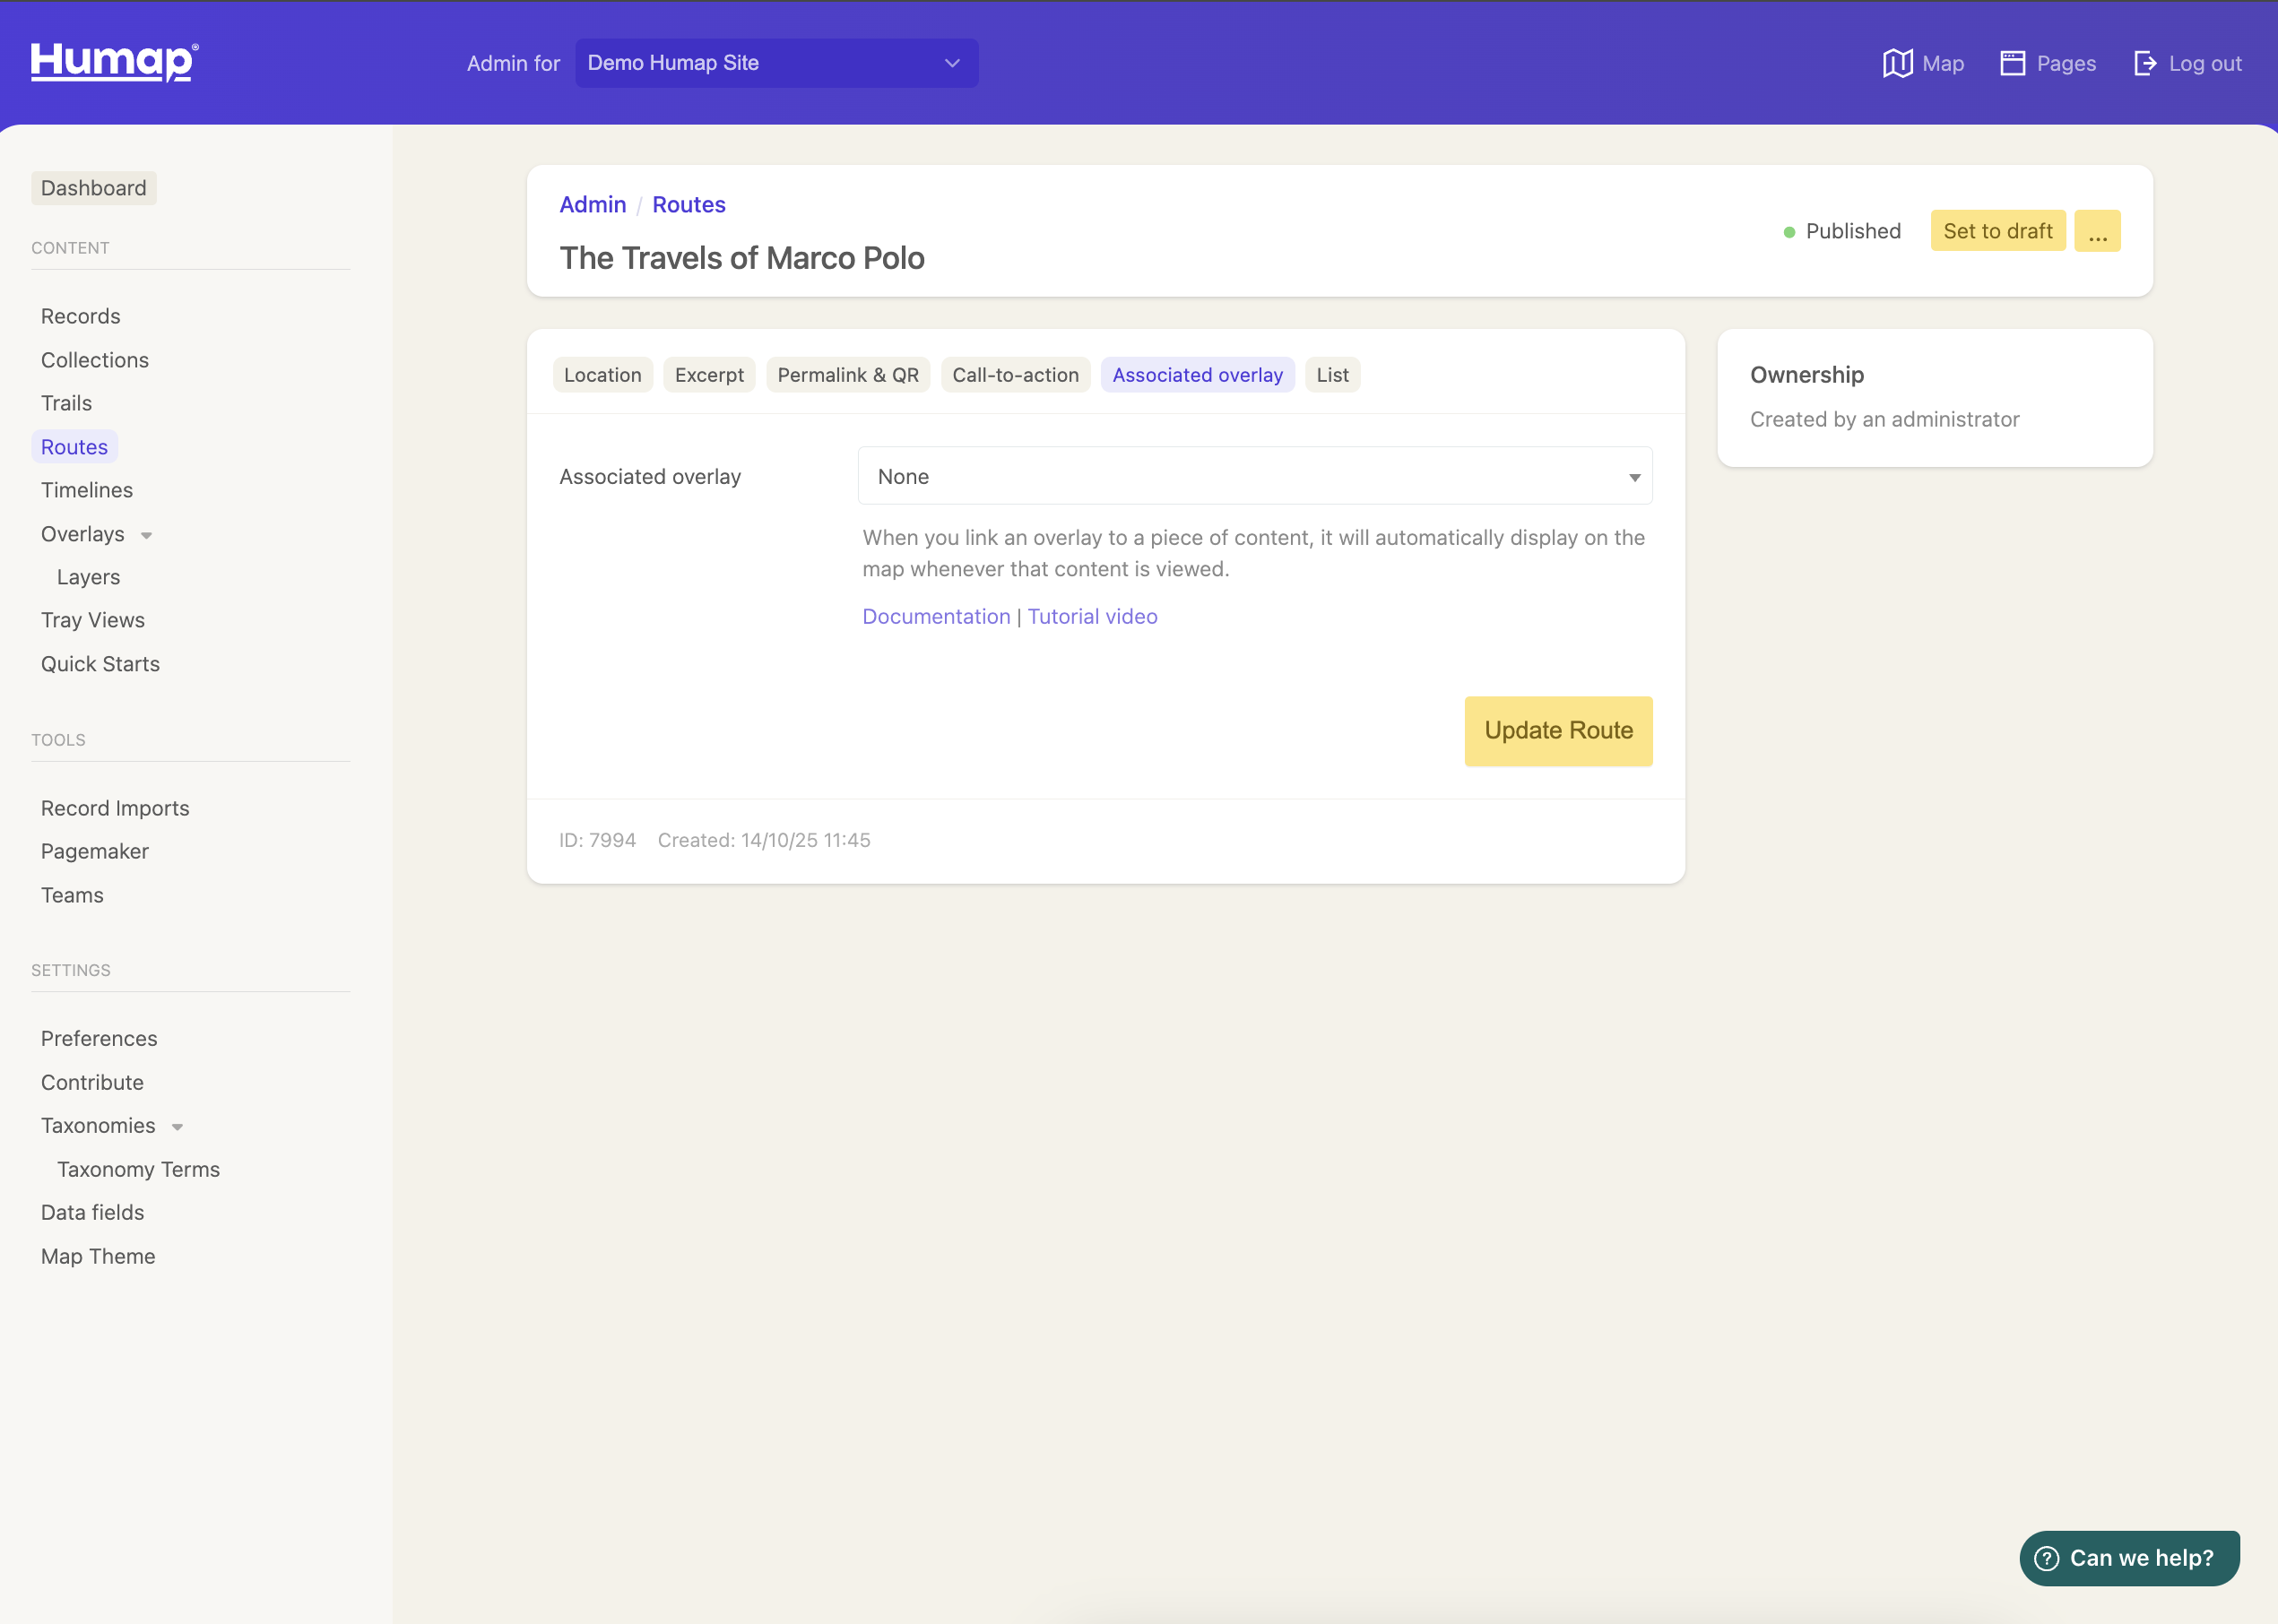The height and width of the screenshot is (1624, 2278).
Task: Open the Tutorial video link
Action: [x=1092, y=616]
